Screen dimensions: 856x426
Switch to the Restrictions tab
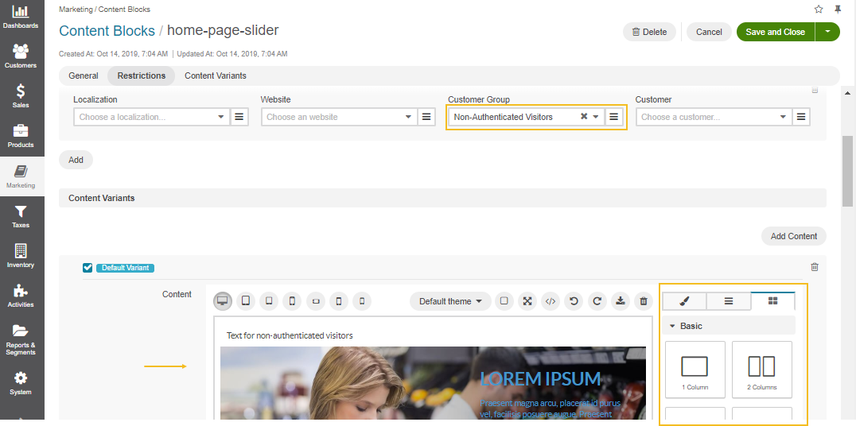click(142, 76)
